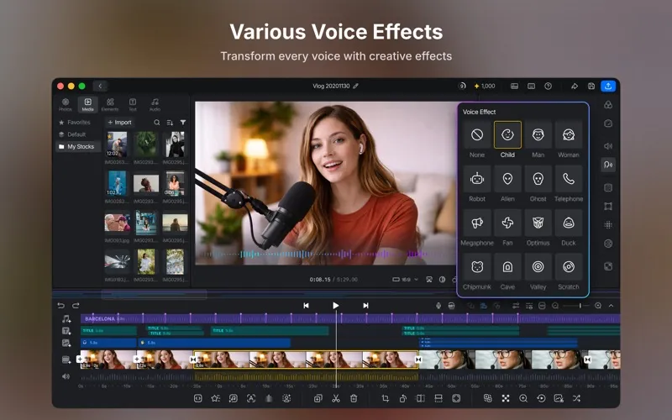Select the Child voice effect
This screenshot has width=672, height=420.
coord(507,134)
